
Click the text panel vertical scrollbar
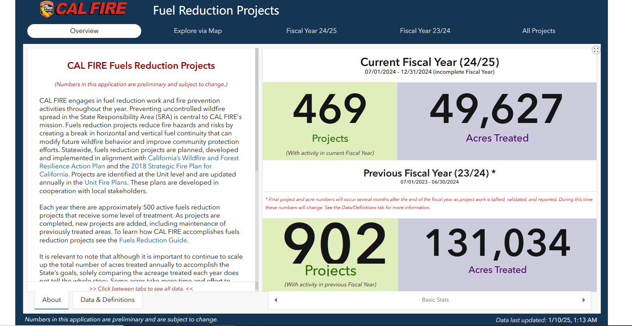[x=257, y=109]
